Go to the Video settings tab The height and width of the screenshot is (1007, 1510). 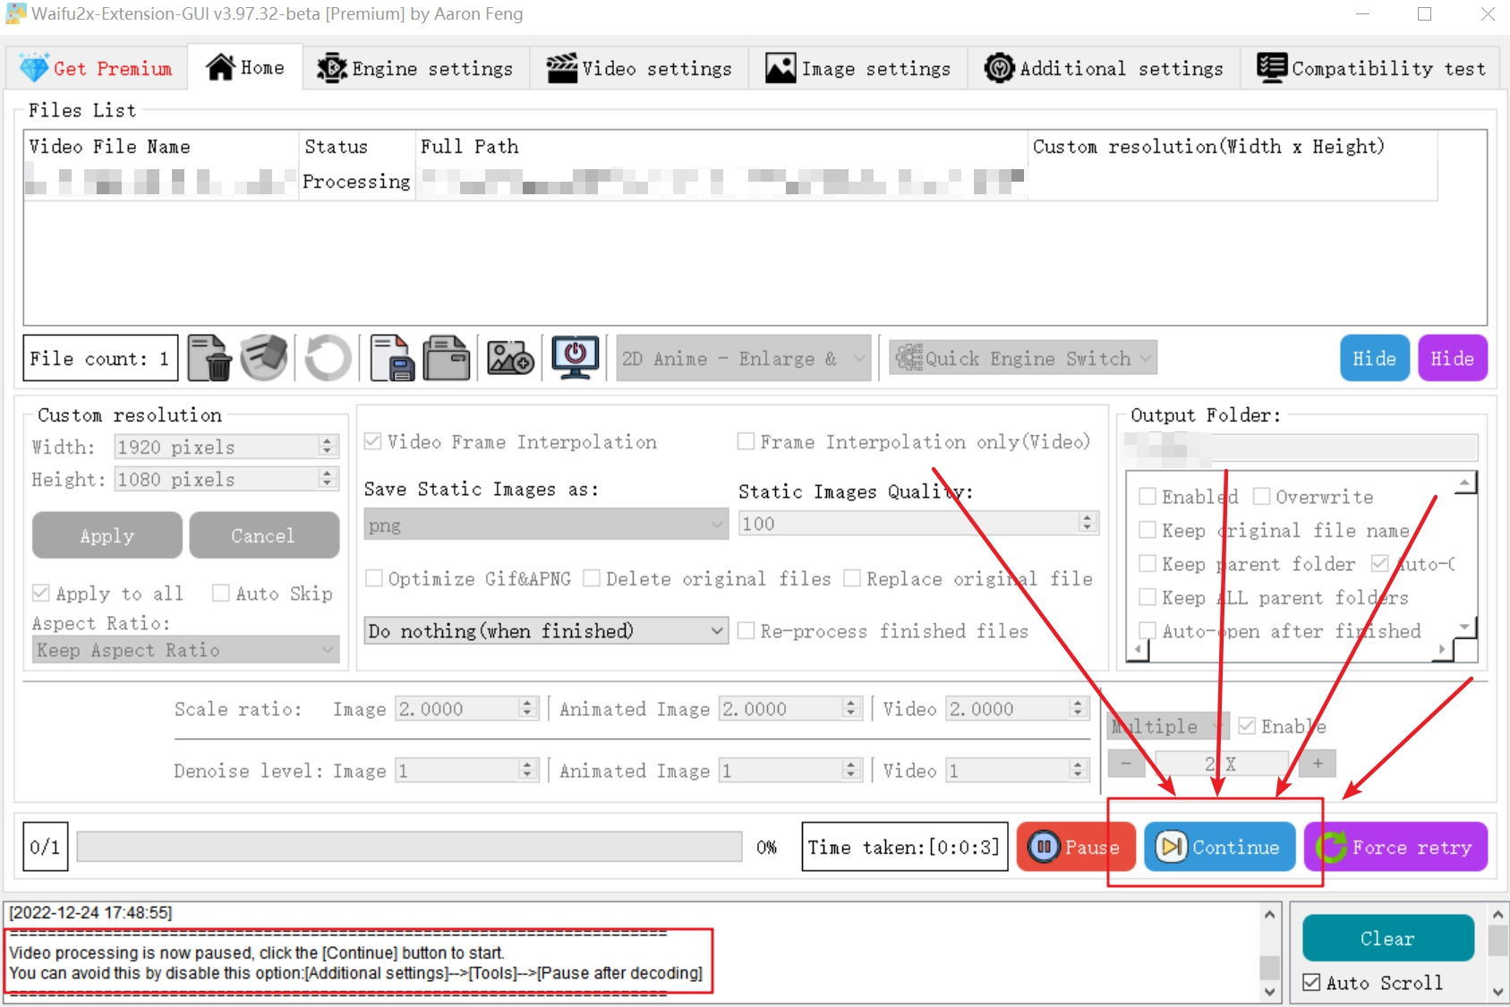pos(640,68)
